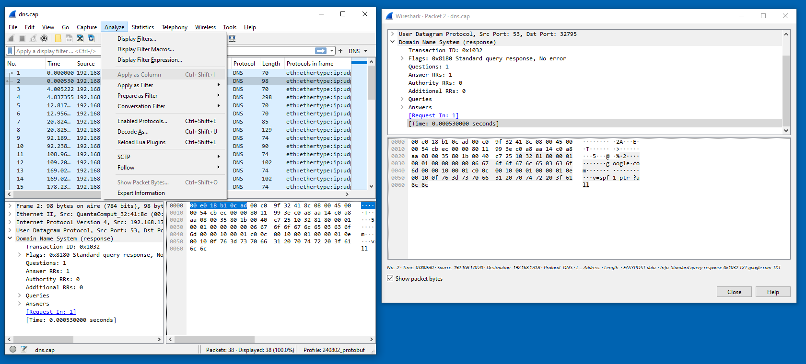Click the save capture file icon

point(69,38)
